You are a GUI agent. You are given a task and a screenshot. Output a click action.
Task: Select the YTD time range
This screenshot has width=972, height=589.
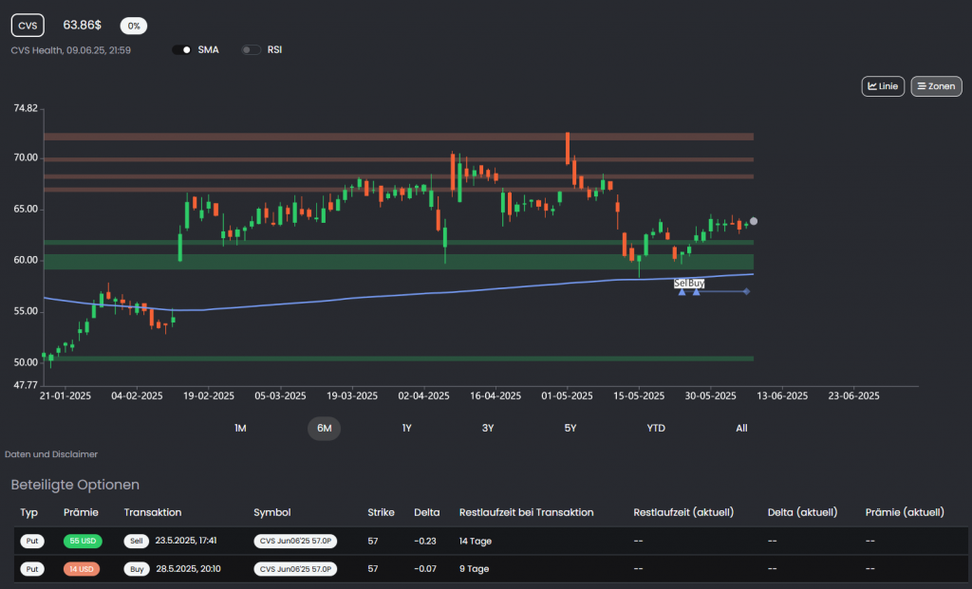656,428
